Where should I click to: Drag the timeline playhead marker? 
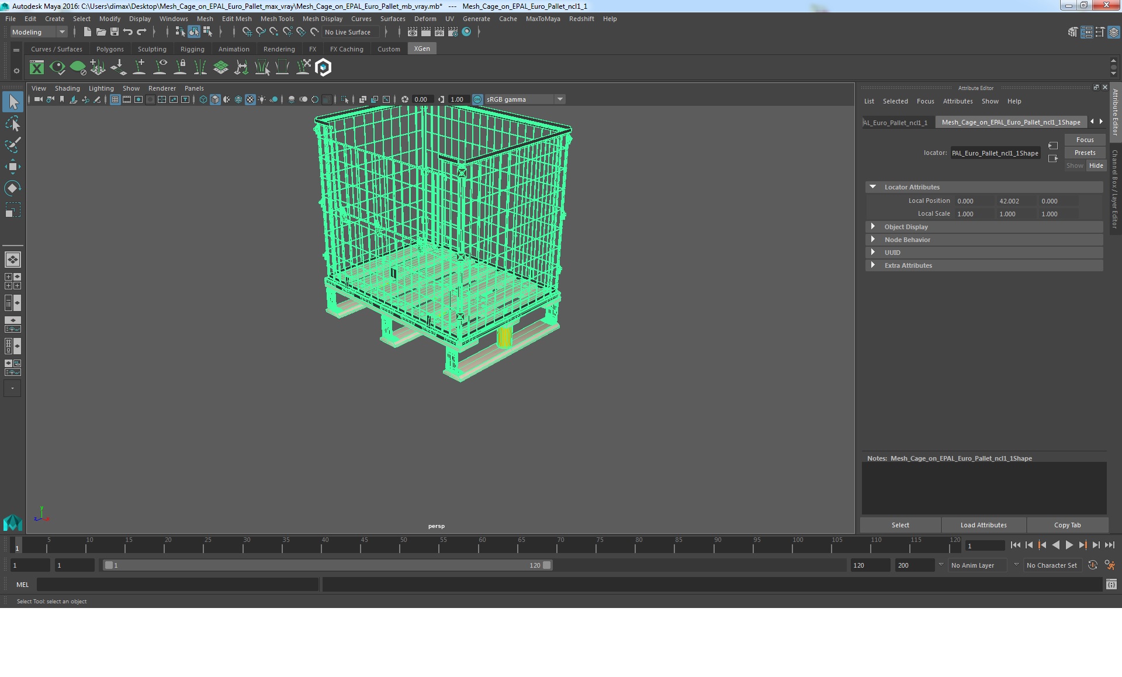16,545
